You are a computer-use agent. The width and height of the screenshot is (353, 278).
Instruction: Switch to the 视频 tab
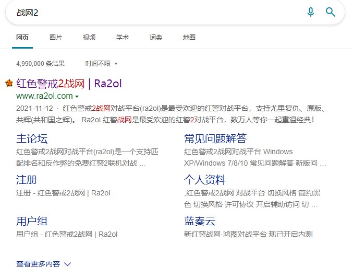point(89,38)
